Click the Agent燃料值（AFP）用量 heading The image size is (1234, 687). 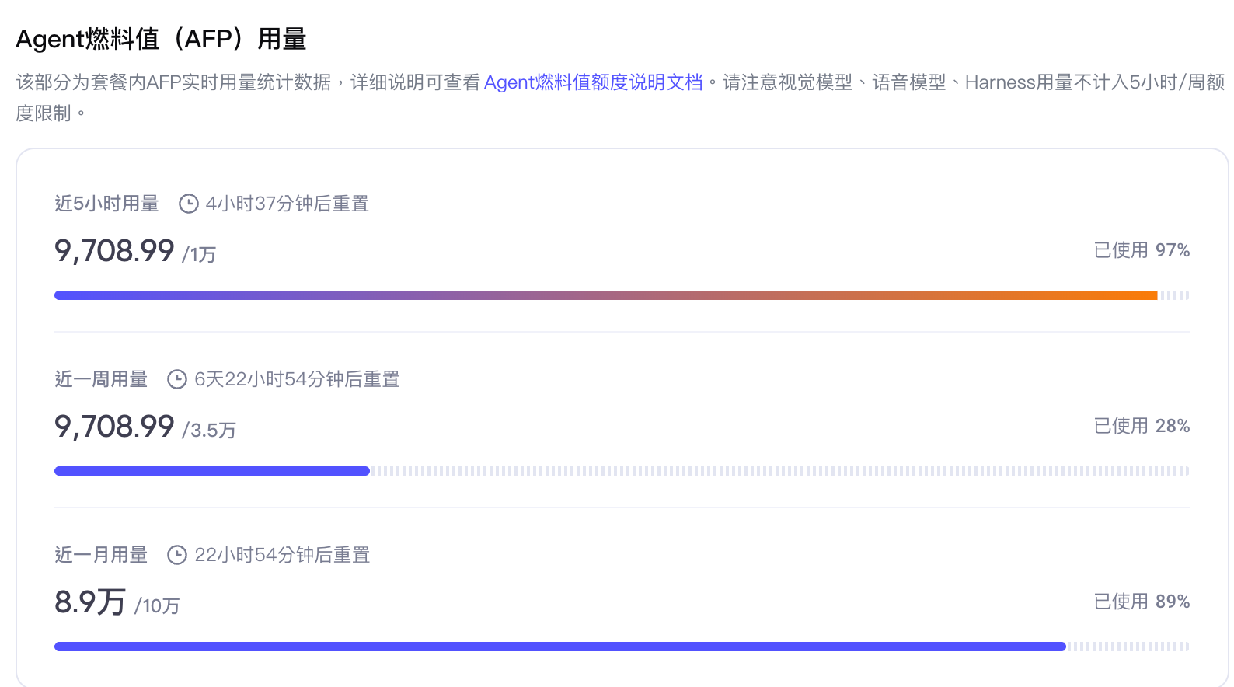coord(161,38)
